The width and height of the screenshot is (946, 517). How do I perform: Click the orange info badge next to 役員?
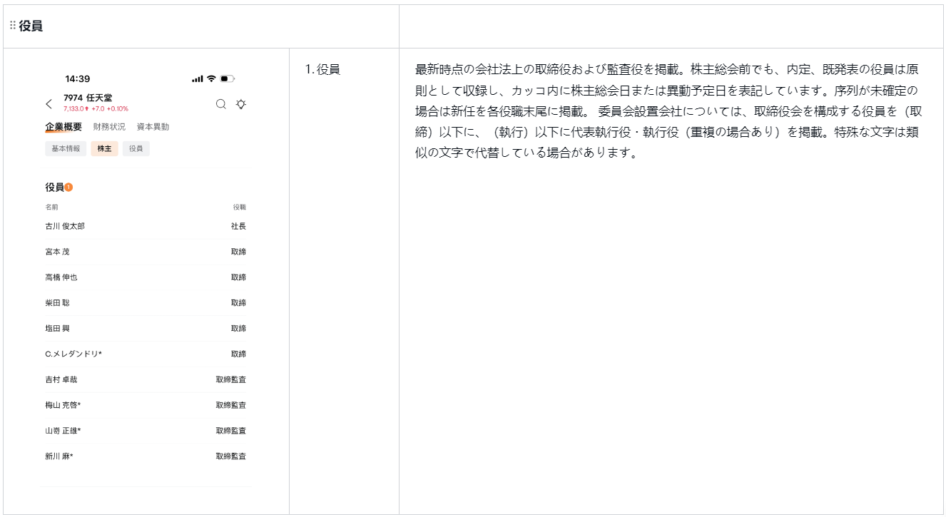click(x=69, y=187)
